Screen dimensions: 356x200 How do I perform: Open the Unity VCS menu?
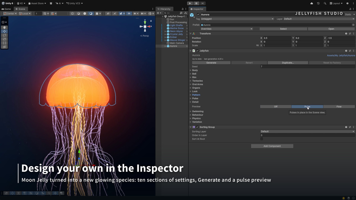point(74,3)
